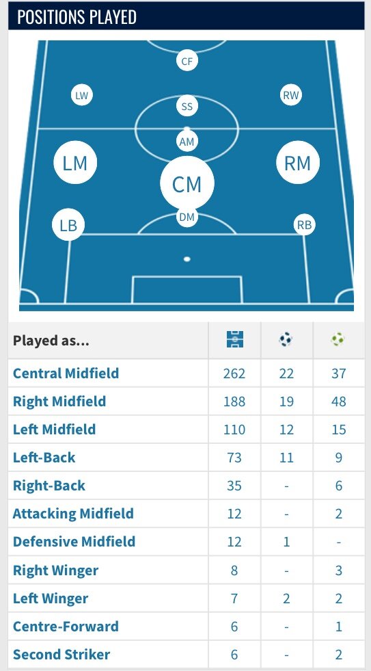Click the green assists ball icon
The image size is (371, 671).
click(338, 340)
